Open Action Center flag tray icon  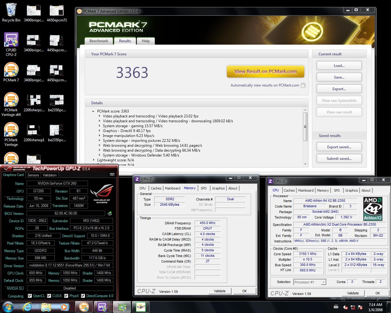click(x=360, y=307)
